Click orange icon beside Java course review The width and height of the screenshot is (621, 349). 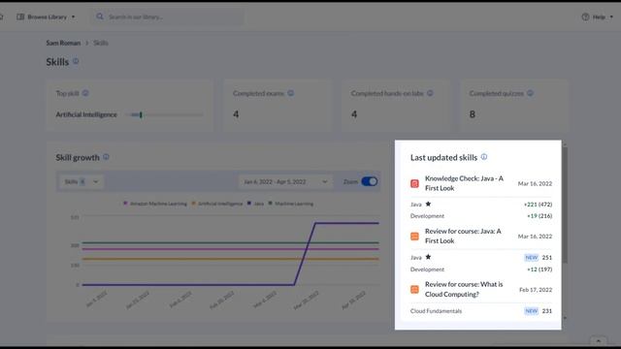[x=414, y=237]
